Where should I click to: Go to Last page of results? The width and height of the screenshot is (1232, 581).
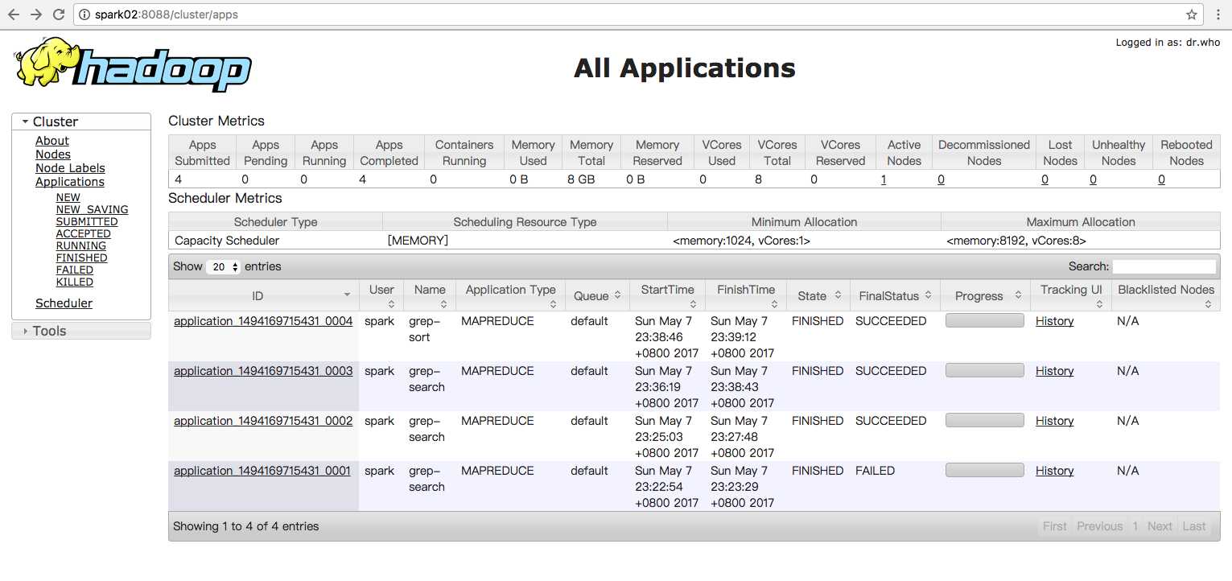click(1194, 526)
